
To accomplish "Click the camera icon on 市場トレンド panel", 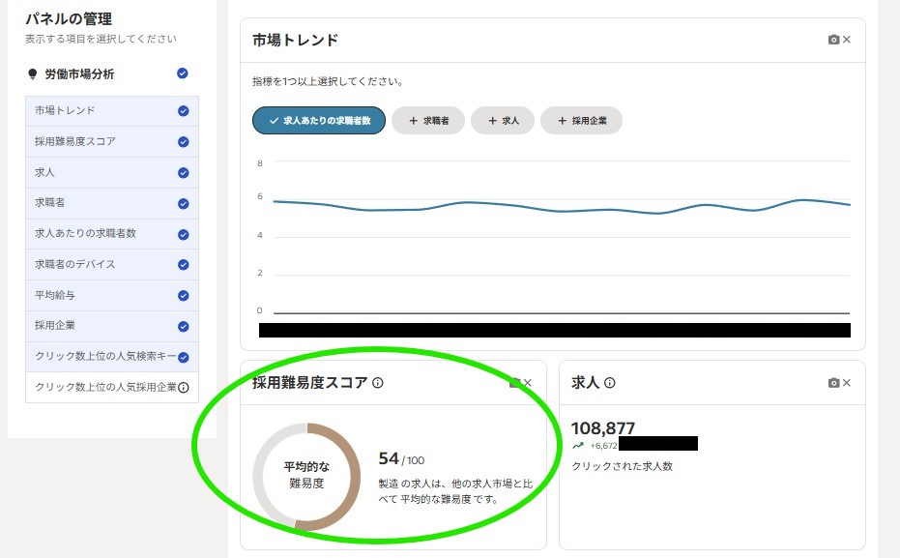I will (833, 40).
